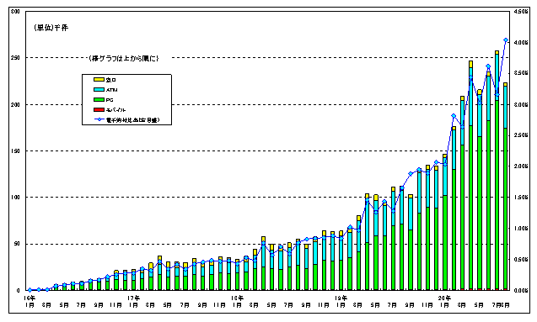Image resolution: width=537 pixels, height=322 pixels.
Task: Select the last line data point near 4.00%
Action: tap(506, 40)
